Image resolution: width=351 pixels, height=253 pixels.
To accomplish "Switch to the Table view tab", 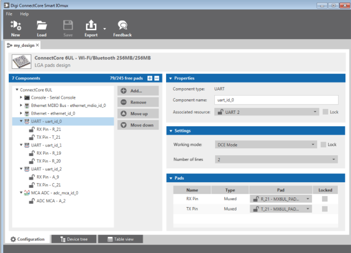I will (x=121, y=239).
